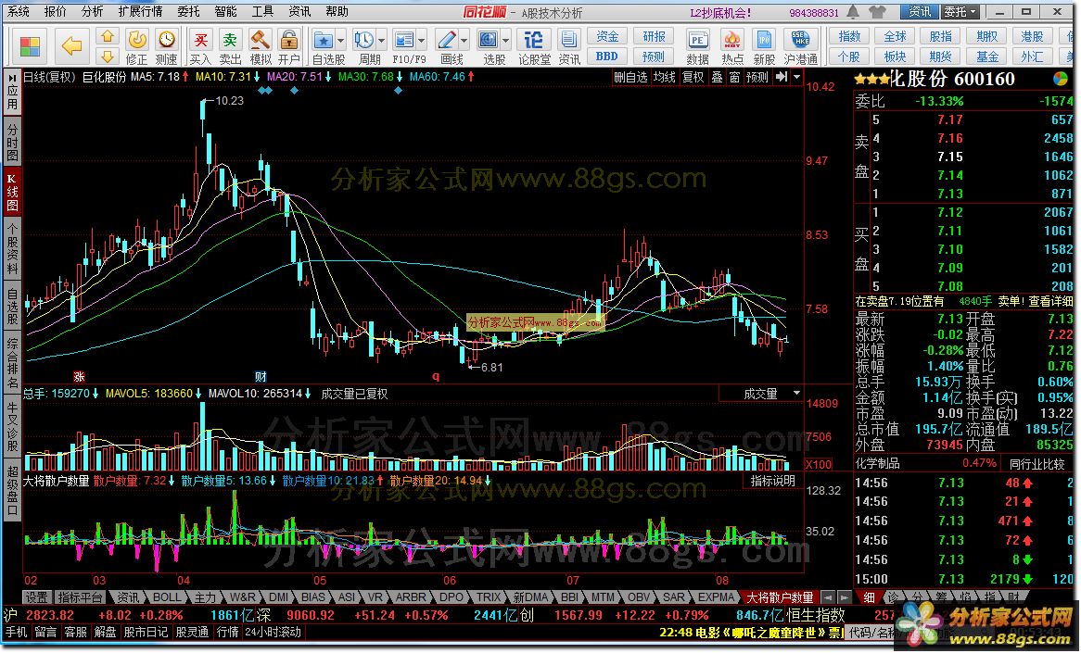
Task: Open the 系统 menu
Action: (x=18, y=12)
